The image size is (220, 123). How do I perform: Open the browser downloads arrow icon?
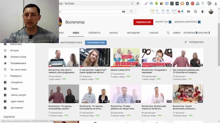point(216,3)
